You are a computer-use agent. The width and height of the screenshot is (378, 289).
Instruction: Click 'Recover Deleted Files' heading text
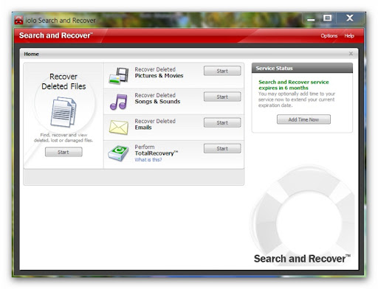63,81
